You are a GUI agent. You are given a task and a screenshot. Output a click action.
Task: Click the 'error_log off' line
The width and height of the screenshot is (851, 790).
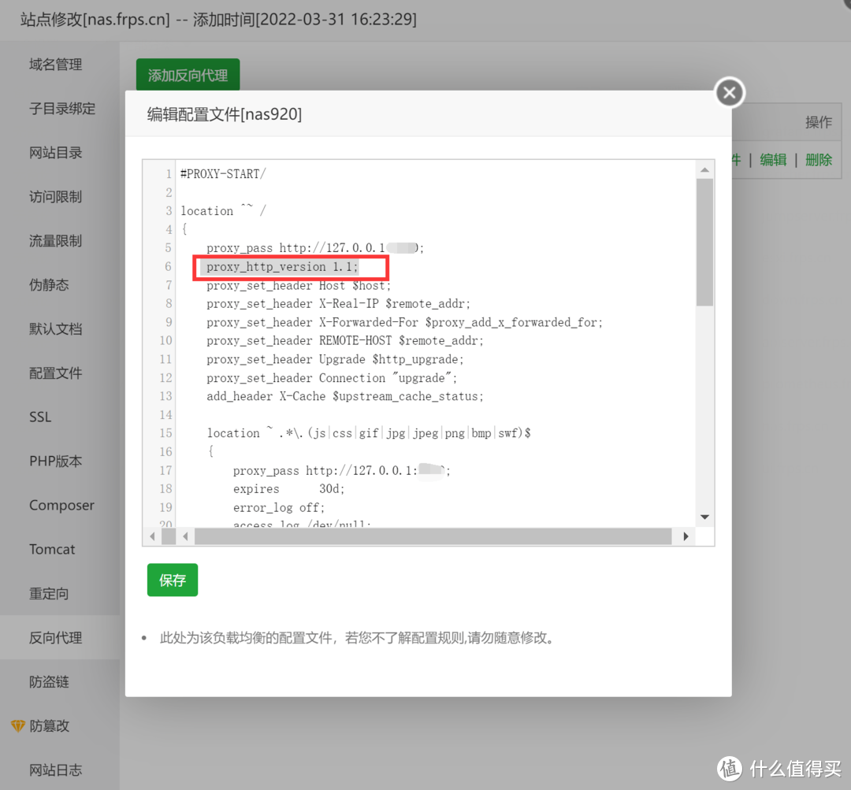[x=279, y=508]
